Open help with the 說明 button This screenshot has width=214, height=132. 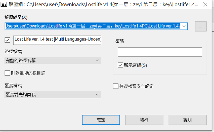click(x=187, y=120)
